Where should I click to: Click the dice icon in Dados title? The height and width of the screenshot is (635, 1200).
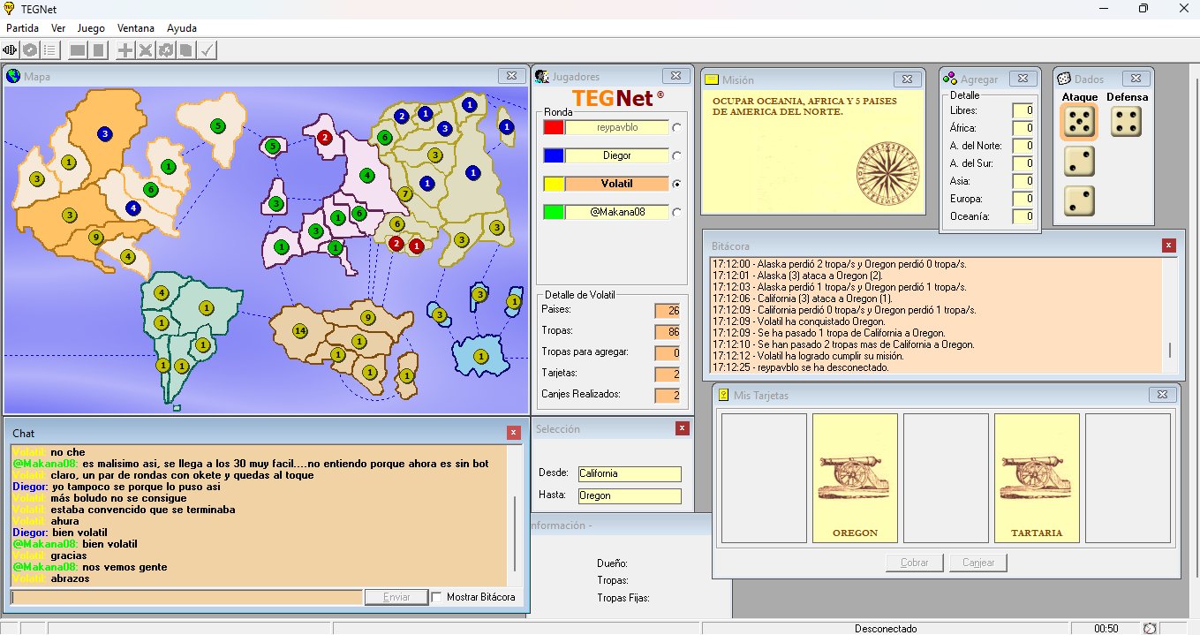point(1064,79)
